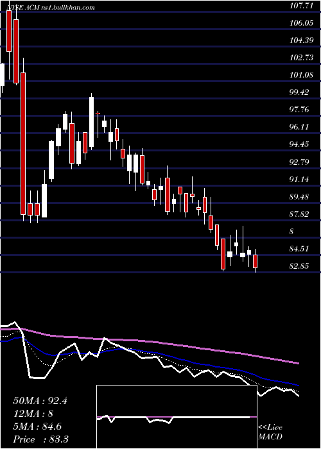Viewport: 321px width, 449px height.
Task: Click the 84.51 price axis label
Action: pos(299,249)
